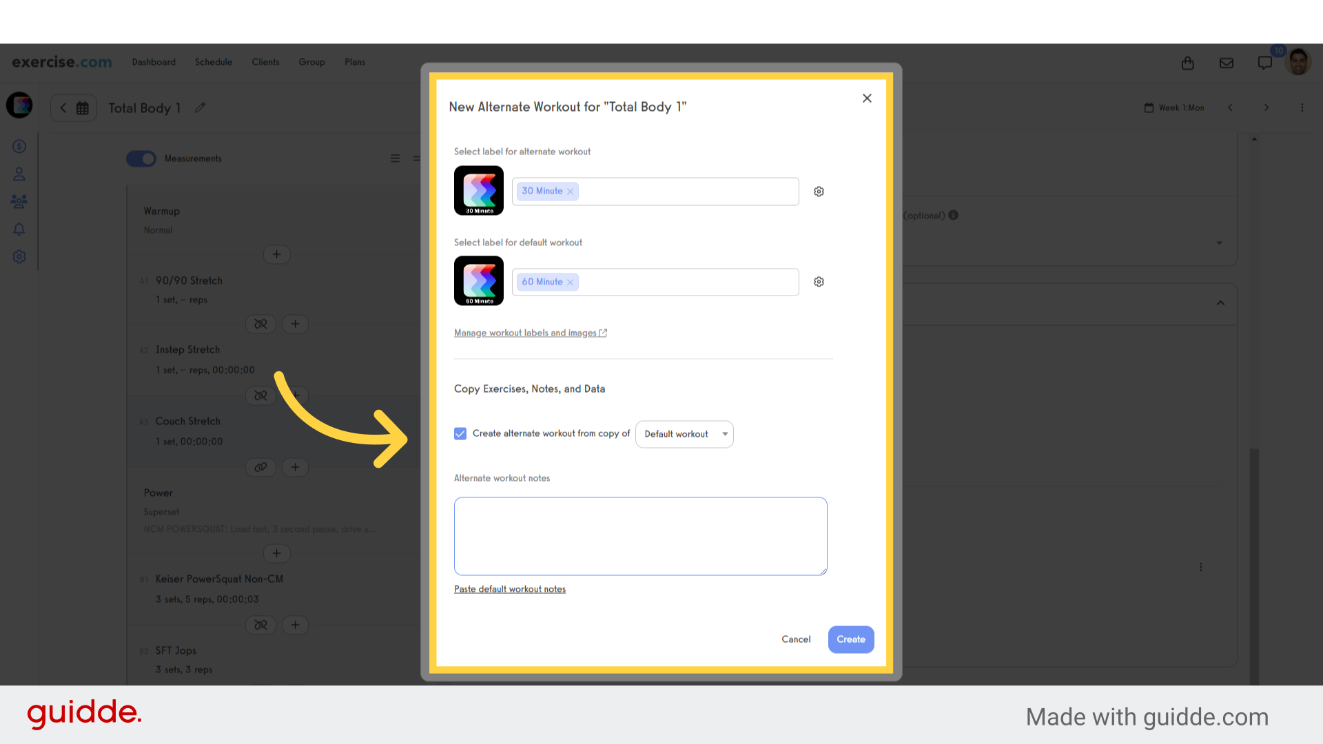Click gear icon next to 60 Minute label
Screen dimensions: 1323x744
click(819, 282)
